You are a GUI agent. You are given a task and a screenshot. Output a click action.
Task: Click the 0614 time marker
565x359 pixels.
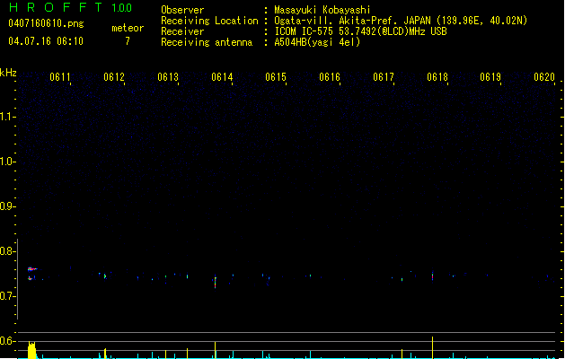point(222,77)
